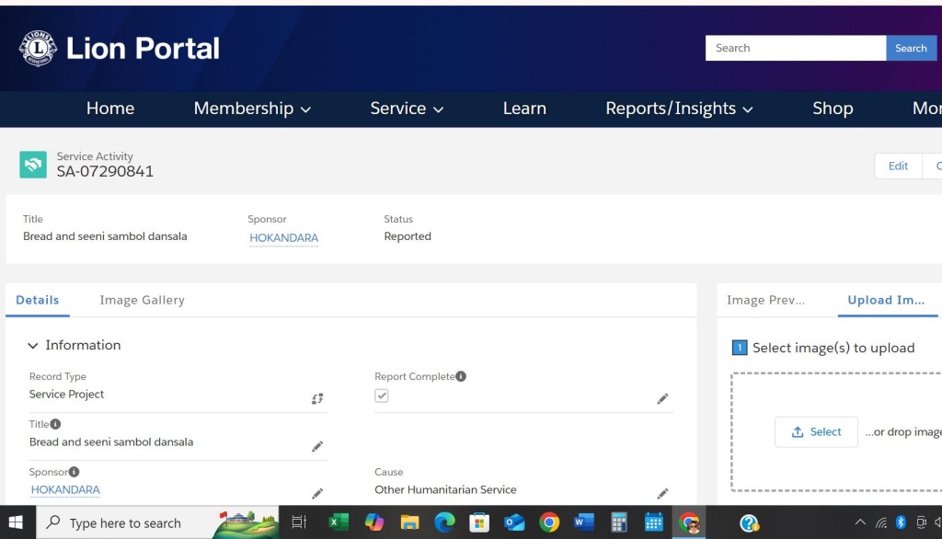Click Record Type value Service Project
Image resolution: width=942 pixels, height=539 pixels.
click(66, 395)
